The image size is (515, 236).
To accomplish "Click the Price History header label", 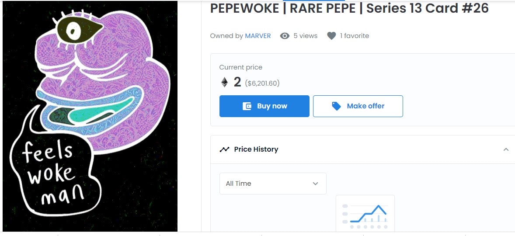I will 256,149.
